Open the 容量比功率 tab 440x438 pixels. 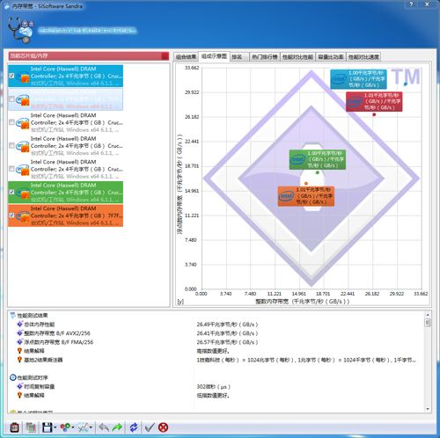[x=331, y=57]
